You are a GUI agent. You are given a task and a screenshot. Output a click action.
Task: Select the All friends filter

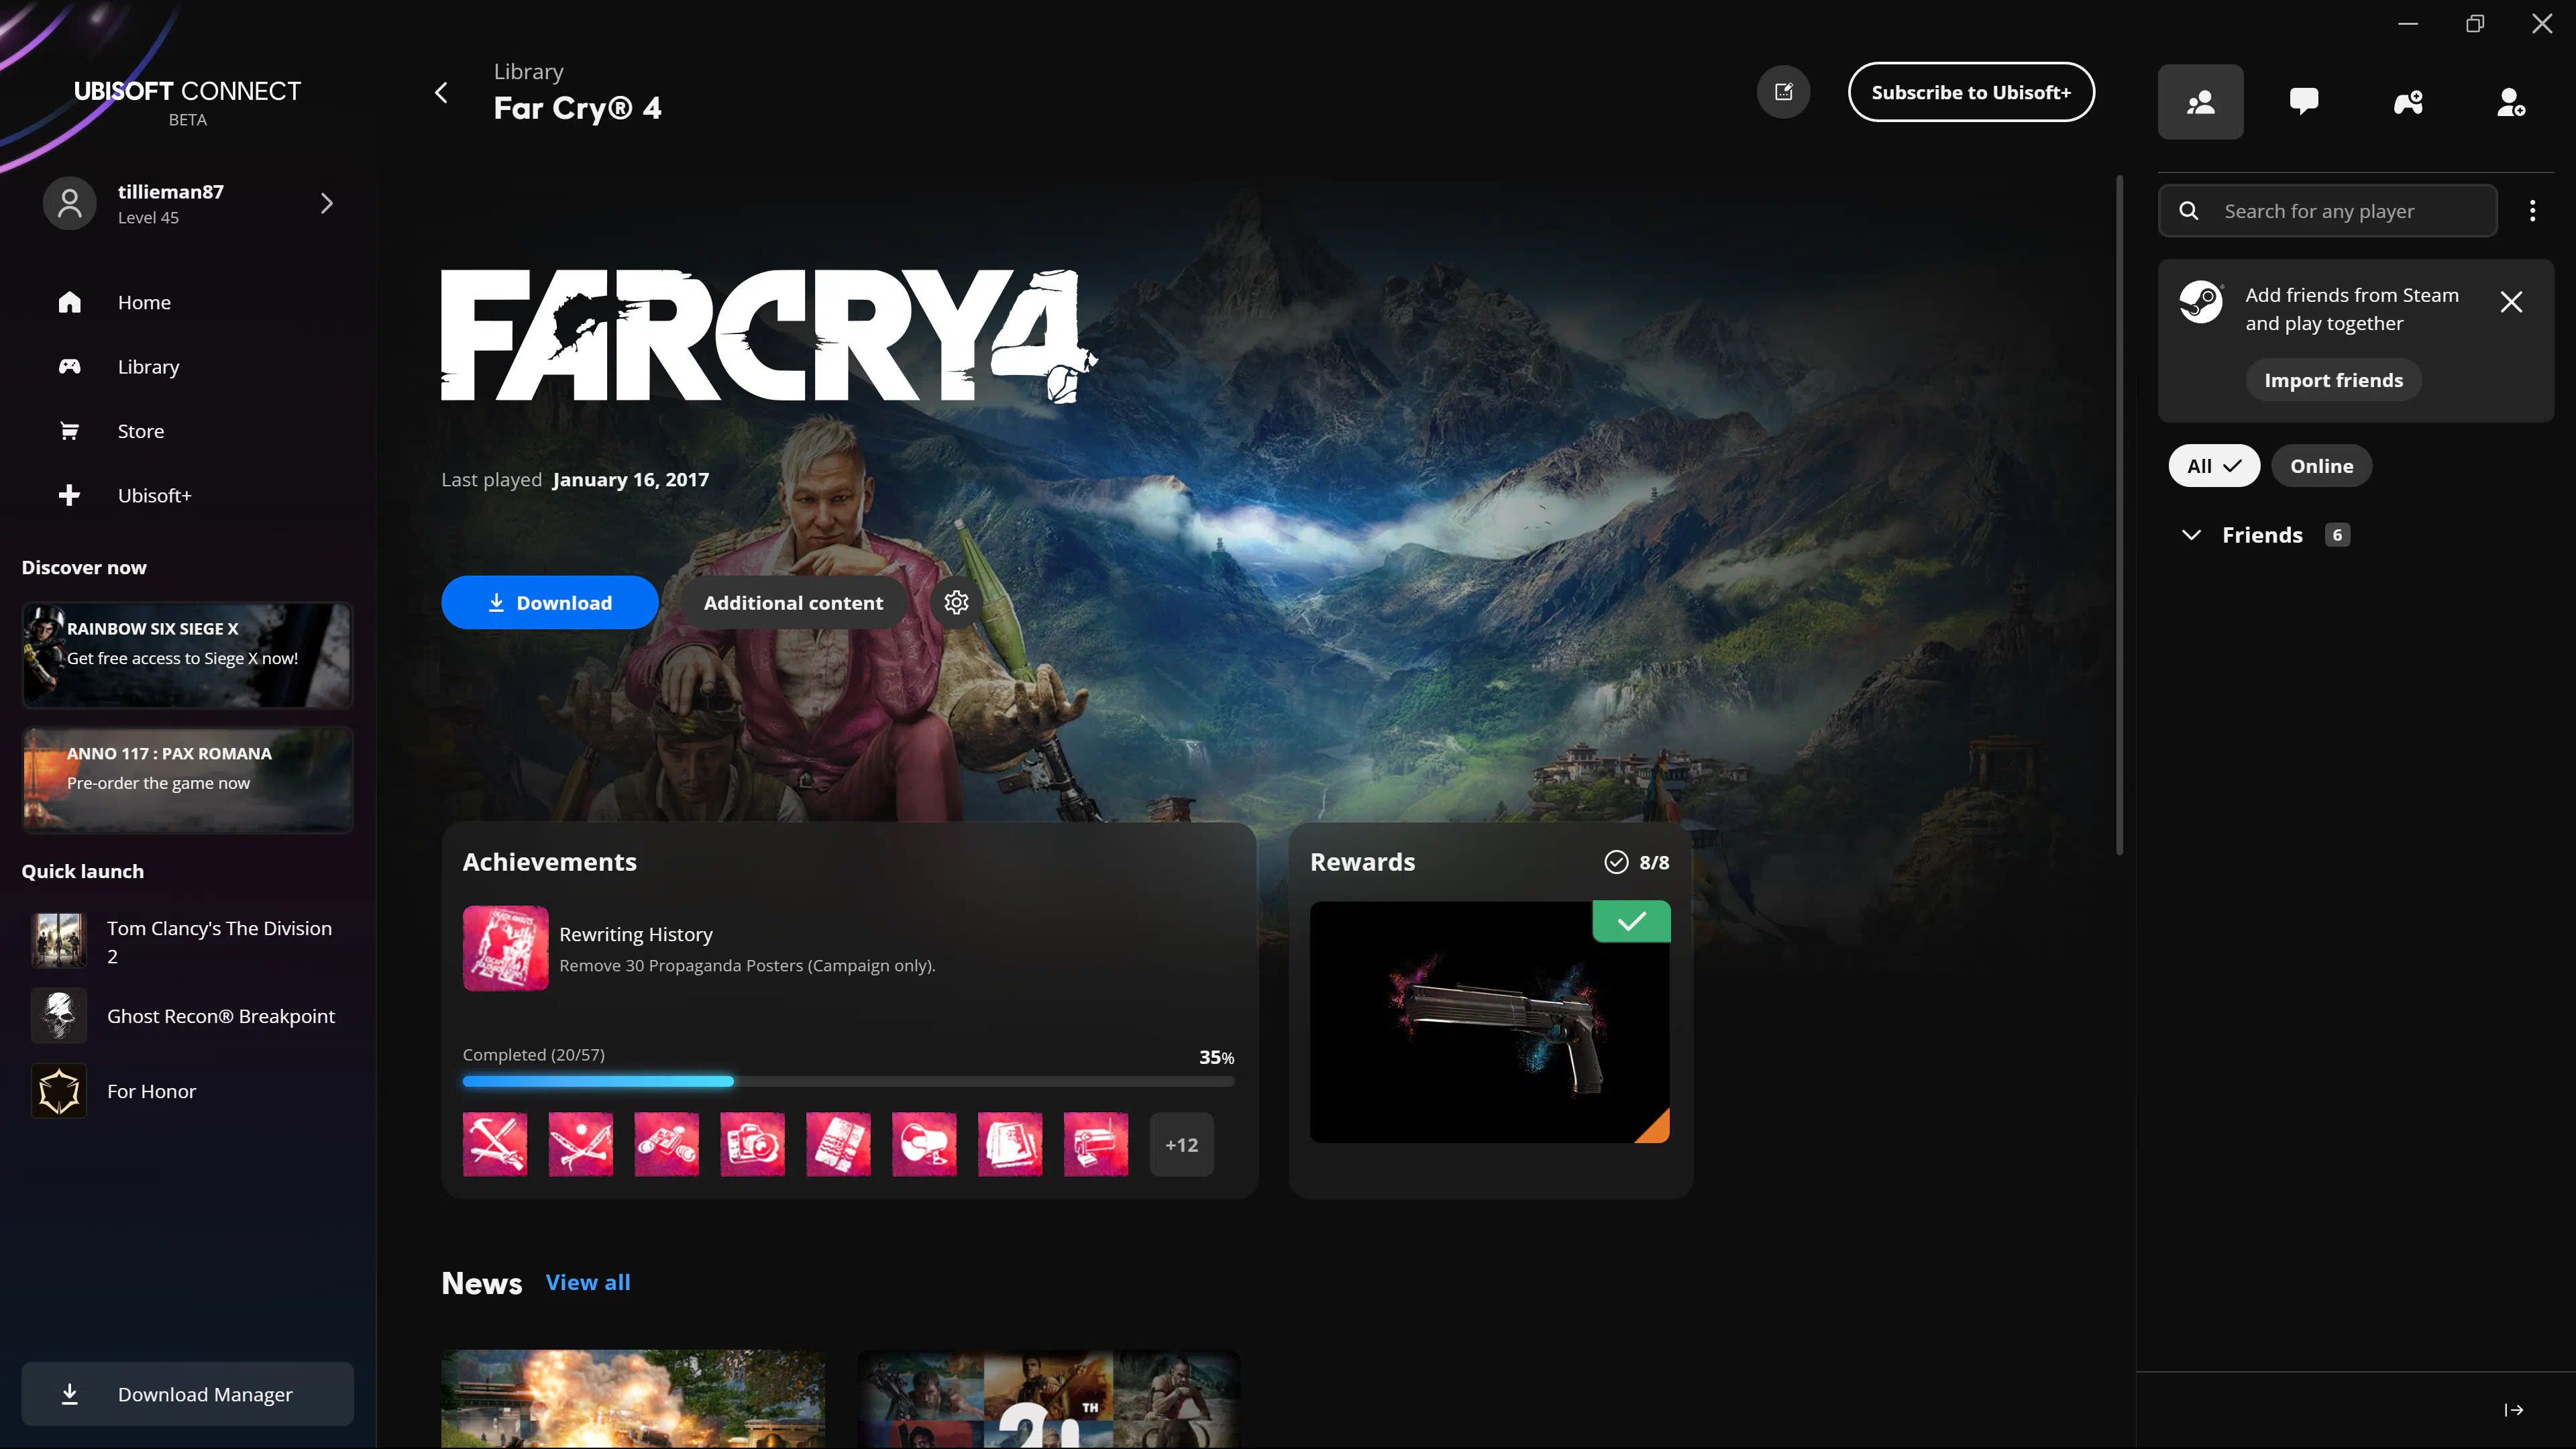coord(2214,466)
